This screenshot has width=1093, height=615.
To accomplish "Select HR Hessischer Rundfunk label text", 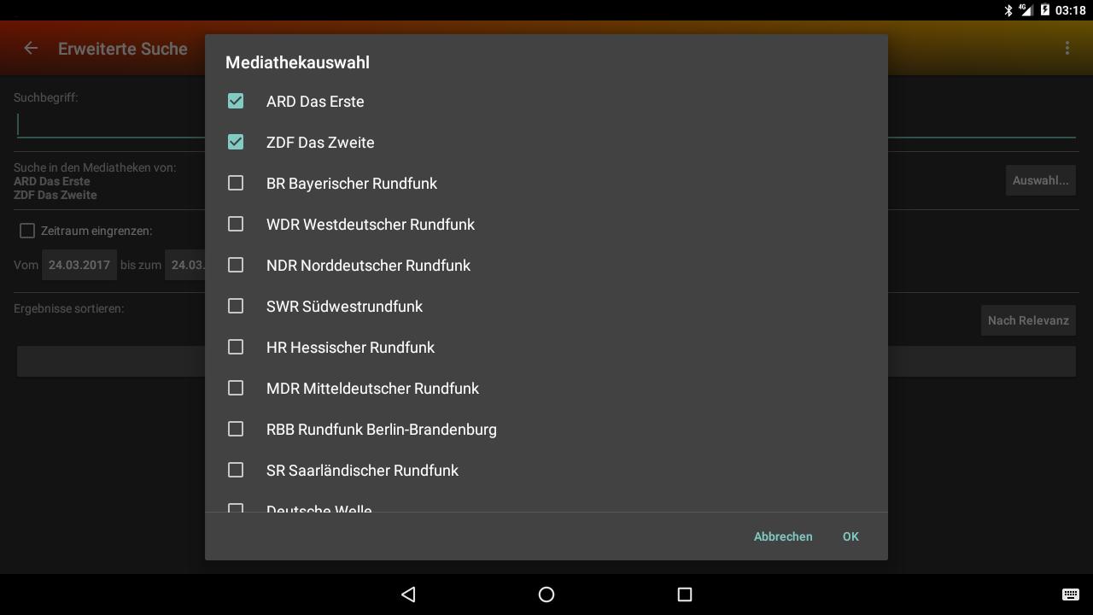I will (x=350, y=347).
